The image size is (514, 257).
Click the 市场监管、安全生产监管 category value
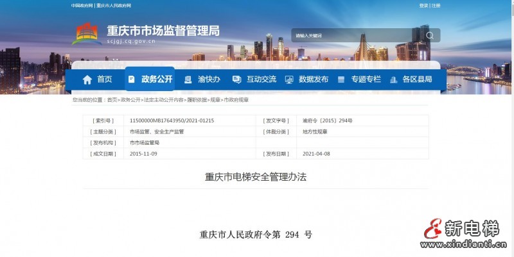pos(157,132)
